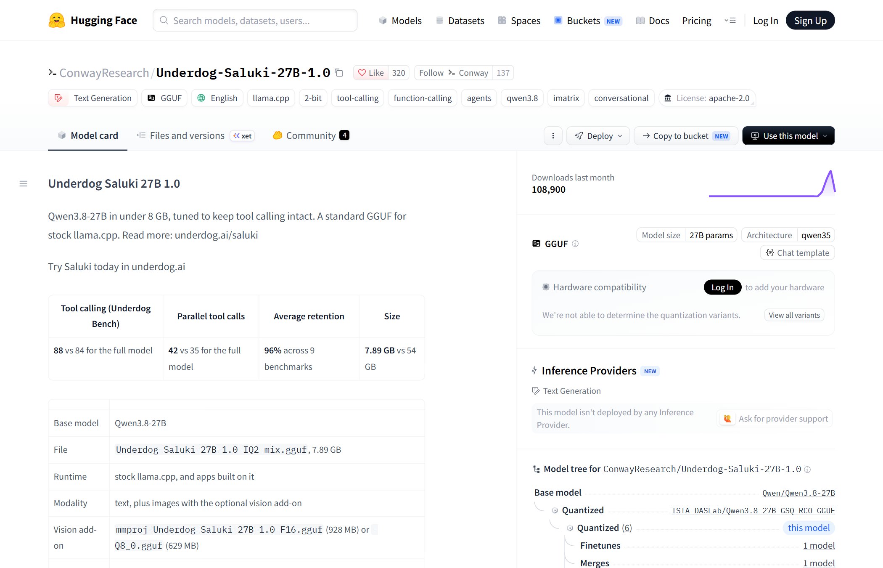
Task: Select the Text Generation tag
Action: [93, 98]
